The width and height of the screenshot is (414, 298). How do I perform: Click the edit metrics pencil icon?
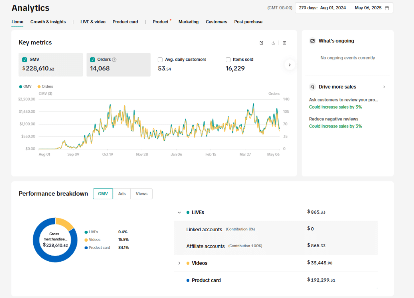261,43
